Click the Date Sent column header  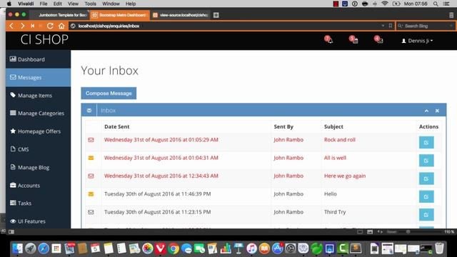[117, 127]
